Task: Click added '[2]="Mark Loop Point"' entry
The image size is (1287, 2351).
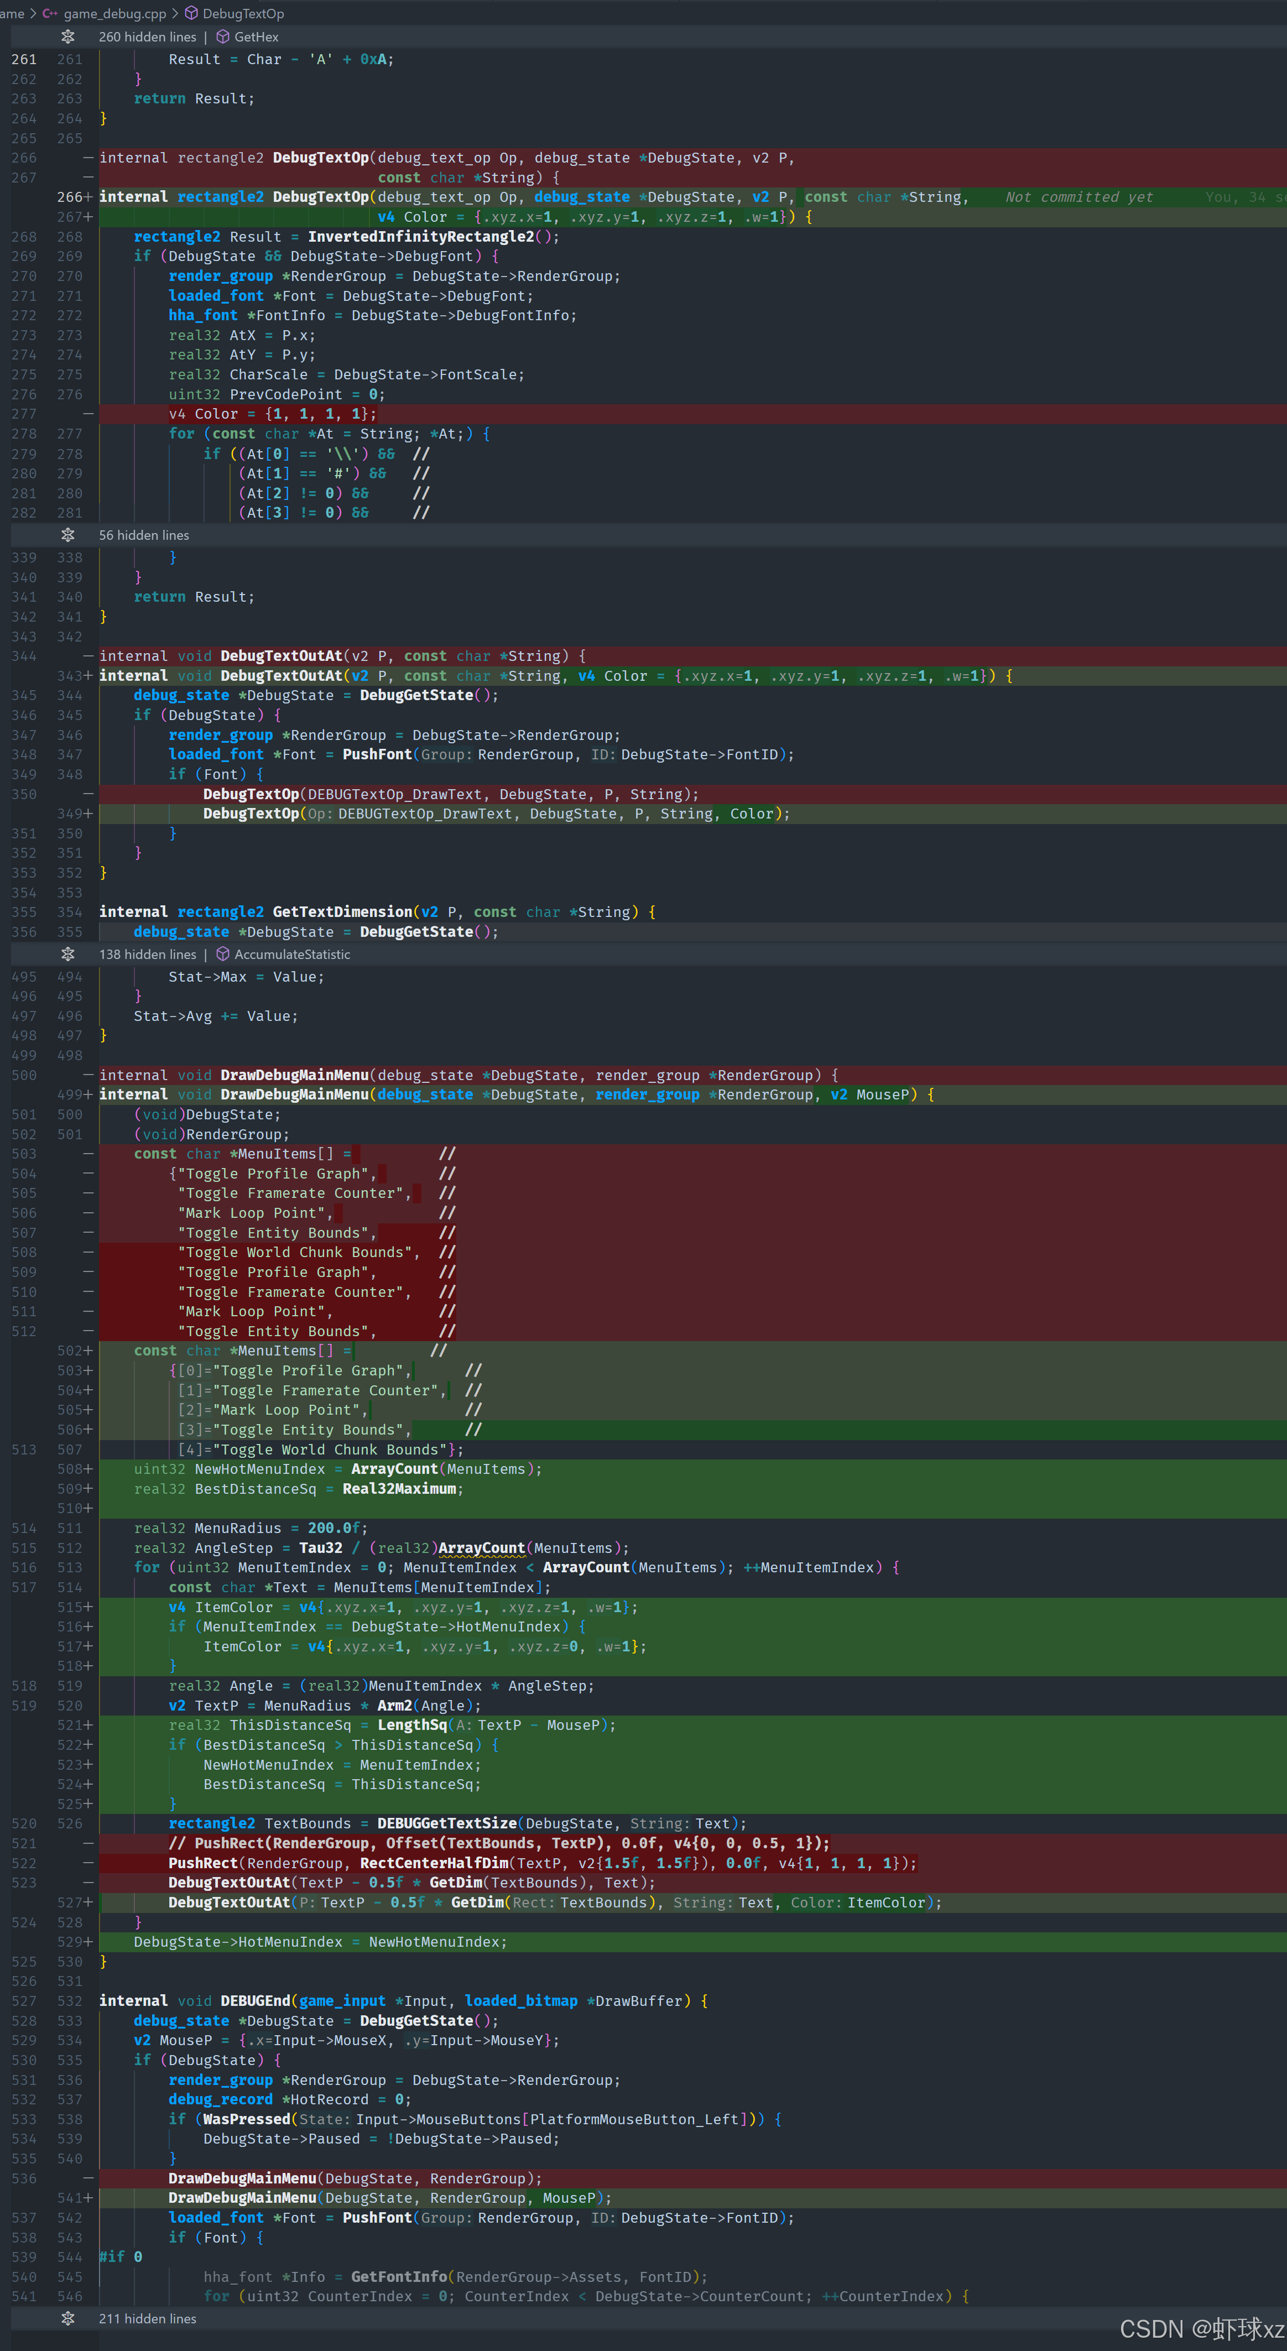Action: click(x=268, y=1410)
